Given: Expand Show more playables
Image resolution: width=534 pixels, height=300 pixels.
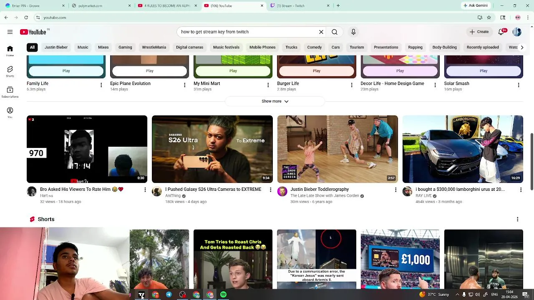Looking at the screenshot, I should coord(275,101).
